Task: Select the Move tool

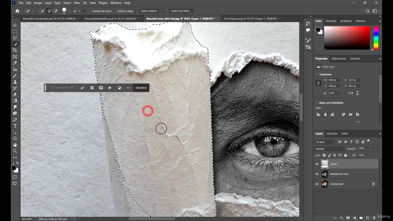Action: (15, 25)
